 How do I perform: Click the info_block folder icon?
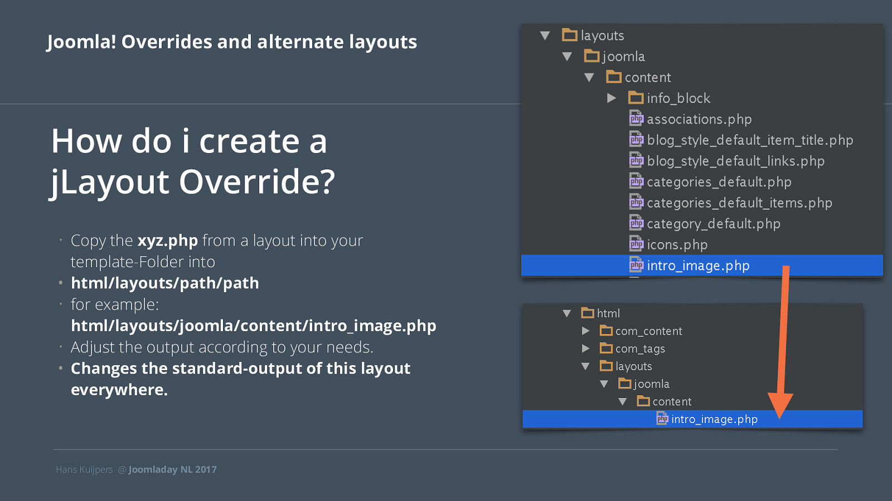click(x=636, y=97)
